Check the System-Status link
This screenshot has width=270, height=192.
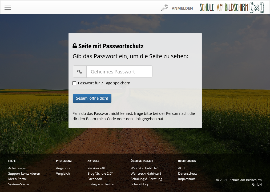coord(19,184)
